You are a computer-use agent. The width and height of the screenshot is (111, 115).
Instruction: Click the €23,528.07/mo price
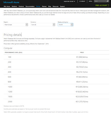(82, 97)
